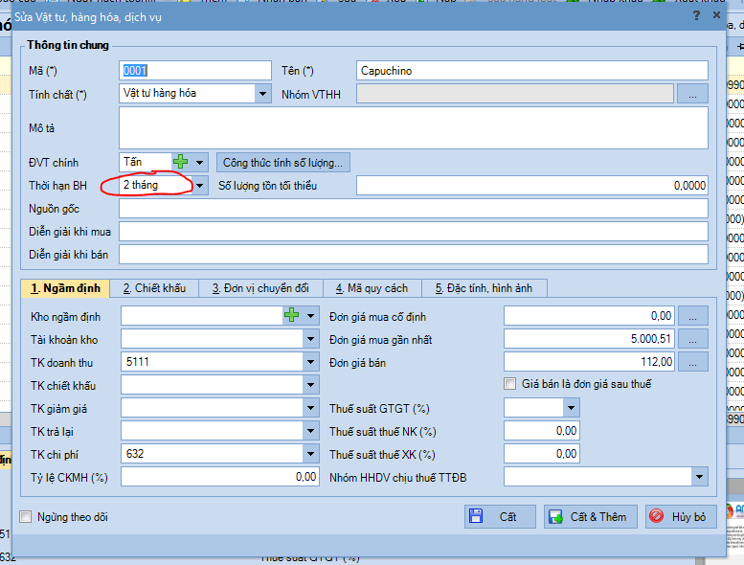Expand the ĐVT chính unit dropdown arrow
Viewport: 744px width, 565px height.
199,163
